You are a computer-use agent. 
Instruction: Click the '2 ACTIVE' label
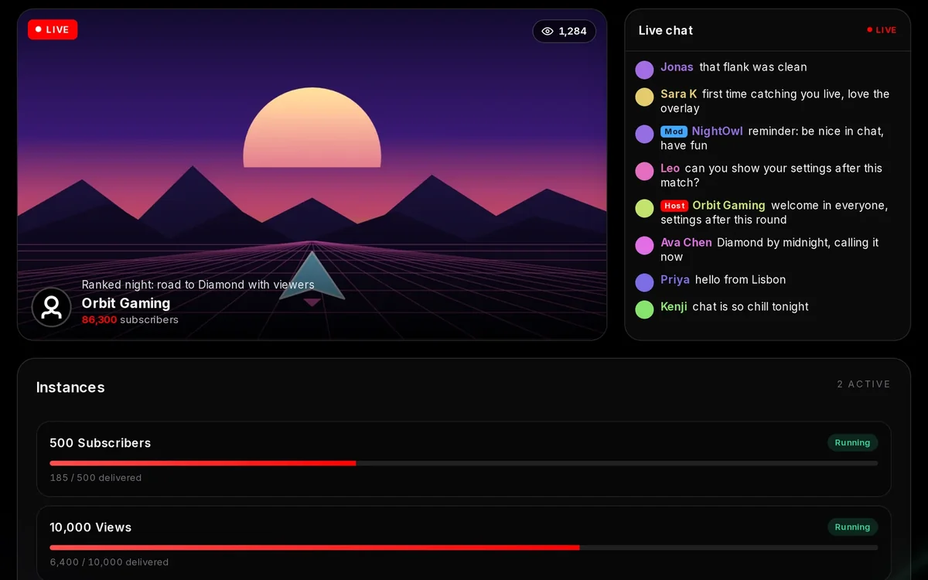pyautogui.click(x=864, y=384)
